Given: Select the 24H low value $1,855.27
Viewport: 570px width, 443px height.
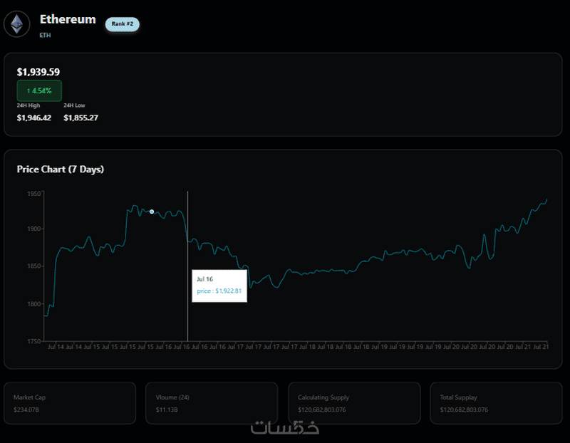Looking at the screenshot, I should click(81, 118).
